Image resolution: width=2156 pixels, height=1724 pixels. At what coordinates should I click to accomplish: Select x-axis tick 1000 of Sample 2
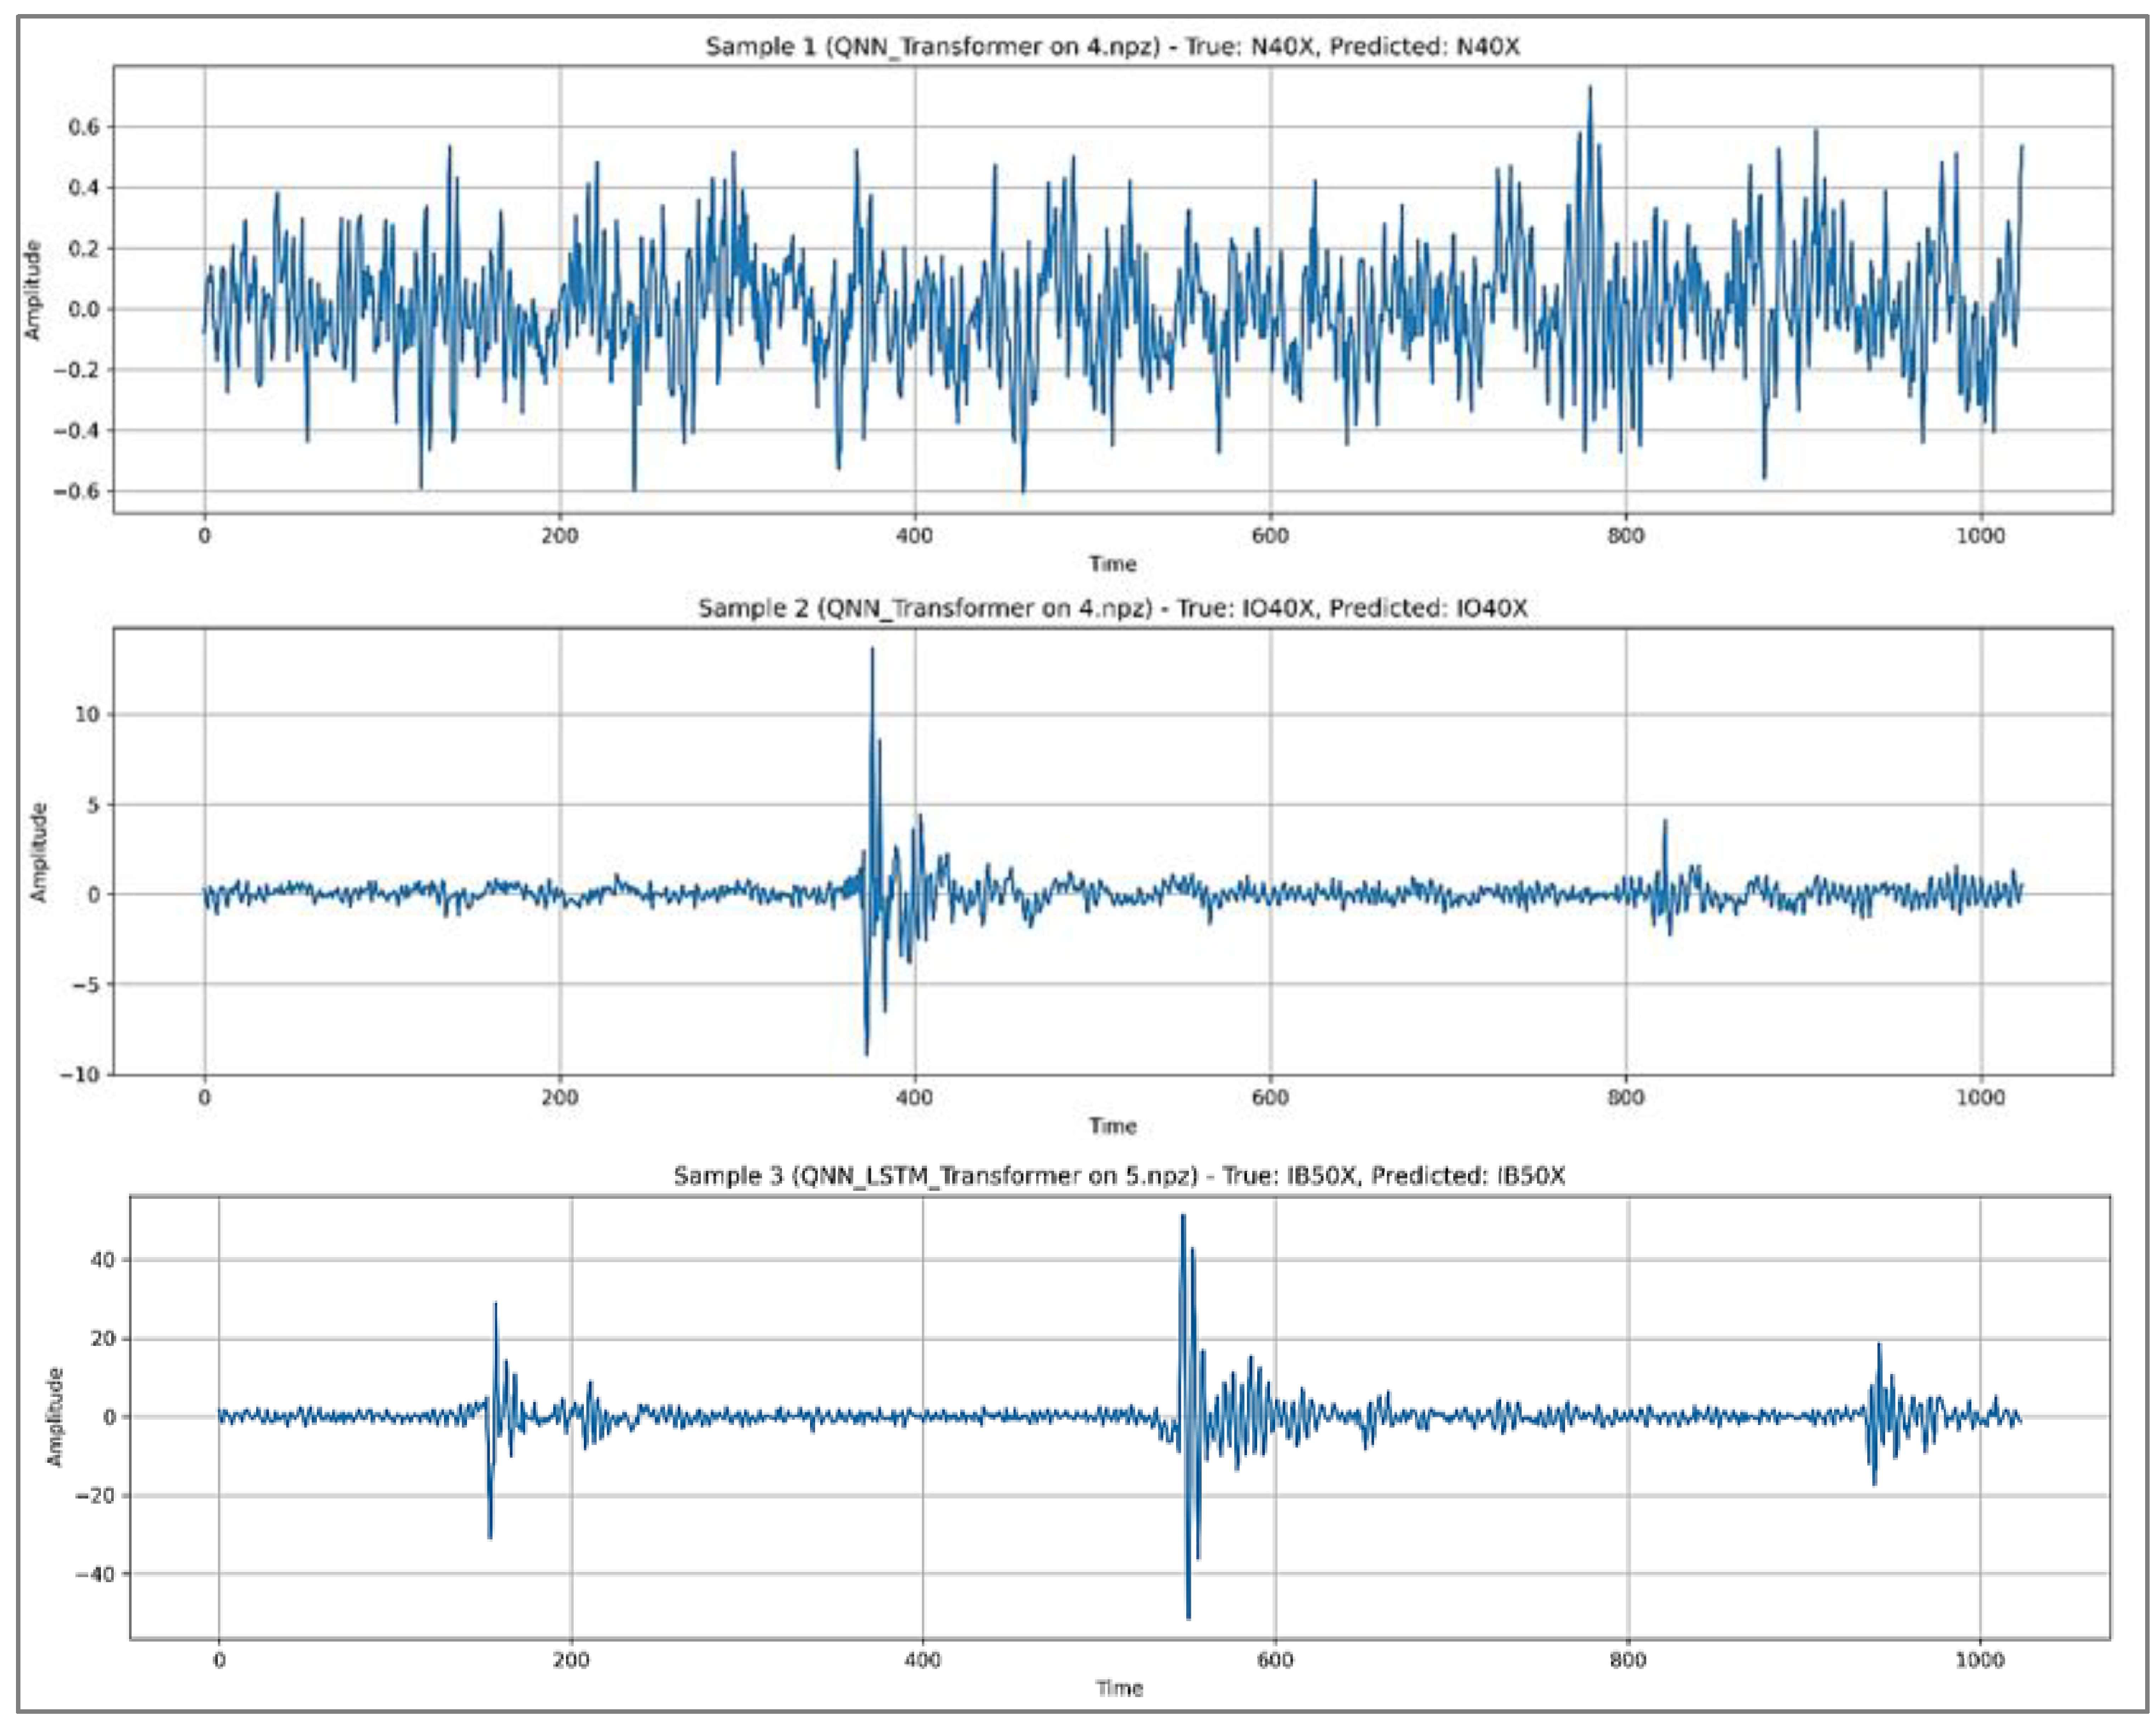(x=1981, y=1098)
